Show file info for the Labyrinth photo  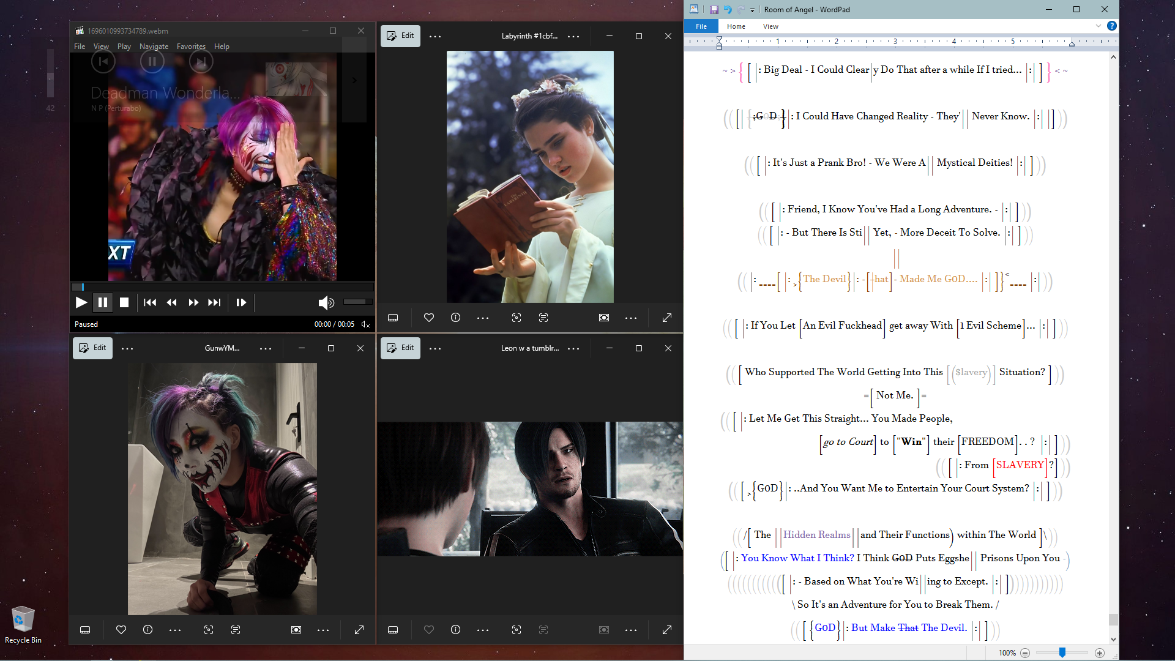click(x=456, y=318)
